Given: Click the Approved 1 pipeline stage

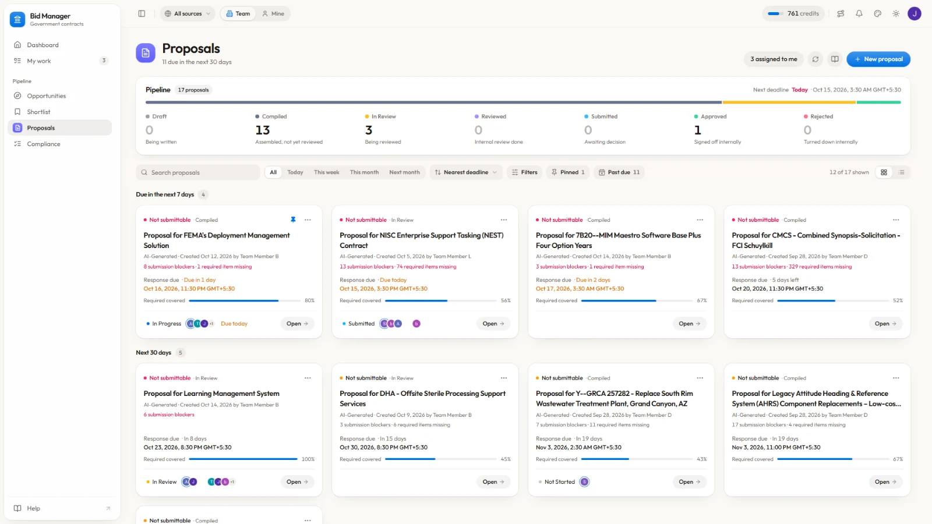Looking at the screenshot, I should 718,129.
